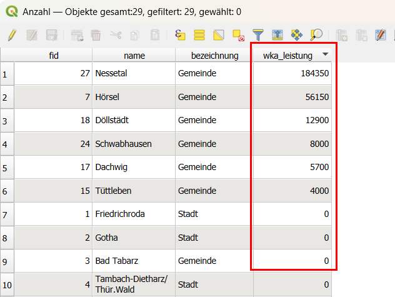This screenshot has width=395, height=297.
Task: Toggle editing mode pencil icon
Action: (x=12, y=35)
